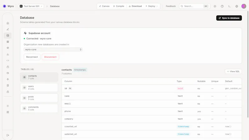This screenshot has height=140, width=249.
Task: Open the grid apps icon in sidebar
Action: pyautogui.click(x=8, y=112)
